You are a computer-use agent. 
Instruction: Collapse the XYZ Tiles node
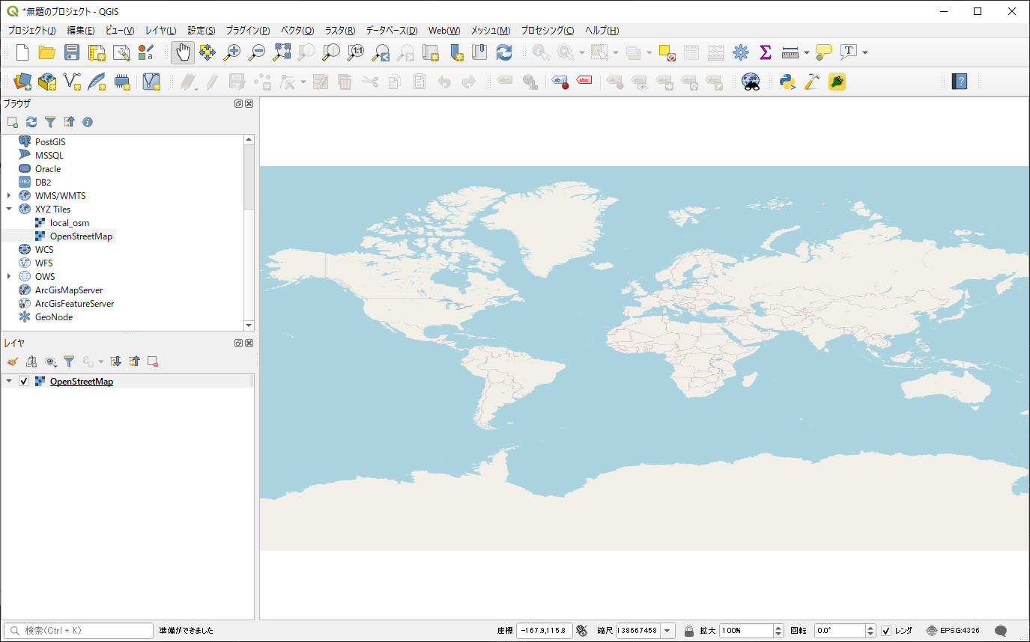[9, 210]
